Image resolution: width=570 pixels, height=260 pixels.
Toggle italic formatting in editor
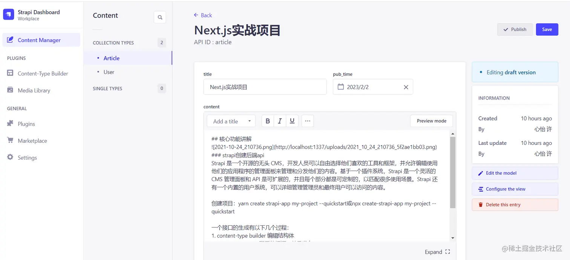[280, 121]
